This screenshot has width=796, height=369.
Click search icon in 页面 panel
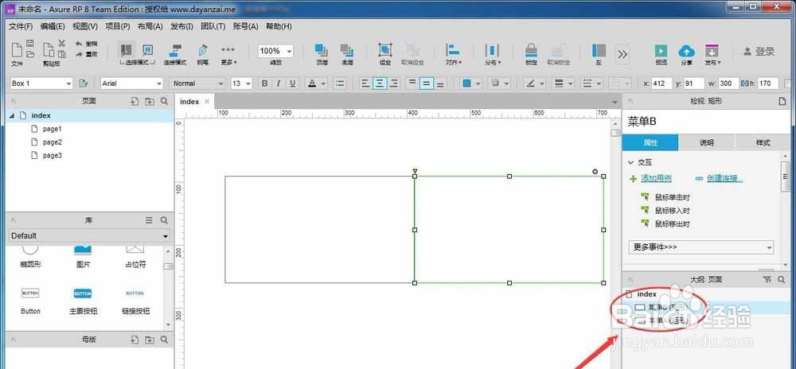(x=164, y=101)
